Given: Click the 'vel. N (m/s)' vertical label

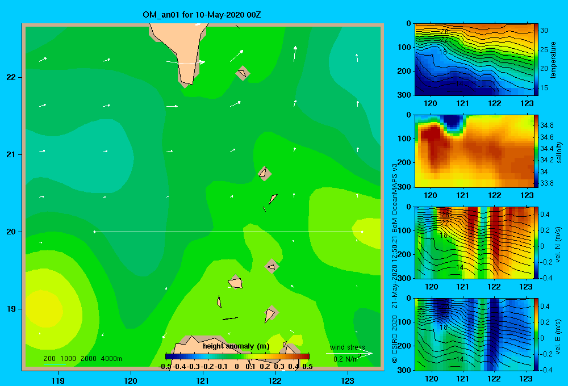Looking at the screenshot, I should [558, 244].
